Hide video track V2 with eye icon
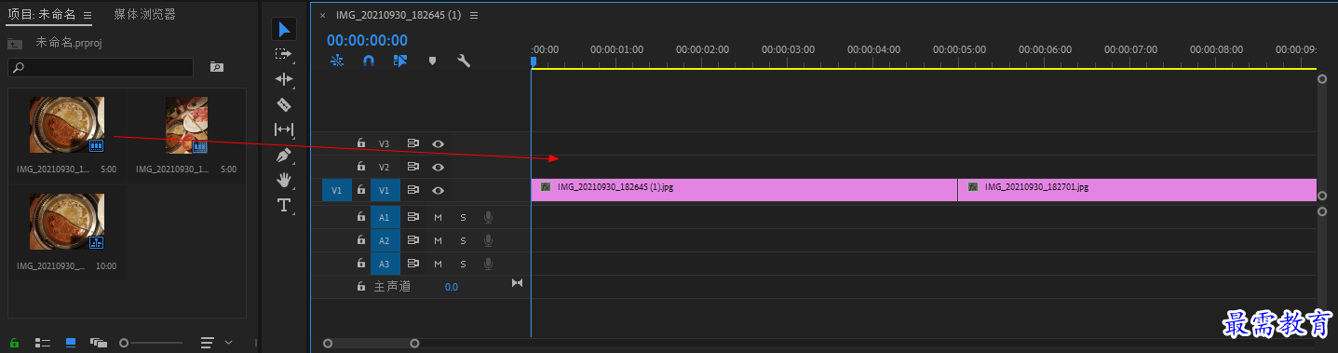Screen dimensions: 1338x353 click(x=438, y=167)
